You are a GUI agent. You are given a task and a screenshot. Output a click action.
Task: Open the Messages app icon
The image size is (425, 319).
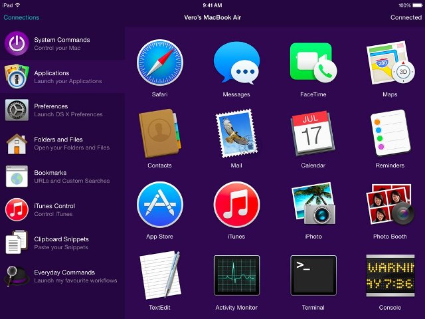pos(236,62)
